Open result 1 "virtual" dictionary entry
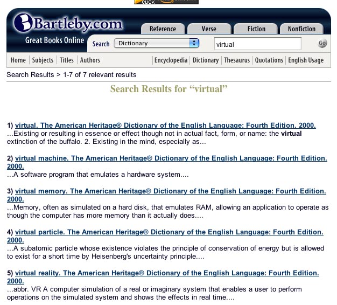 [x=165, y=125]
